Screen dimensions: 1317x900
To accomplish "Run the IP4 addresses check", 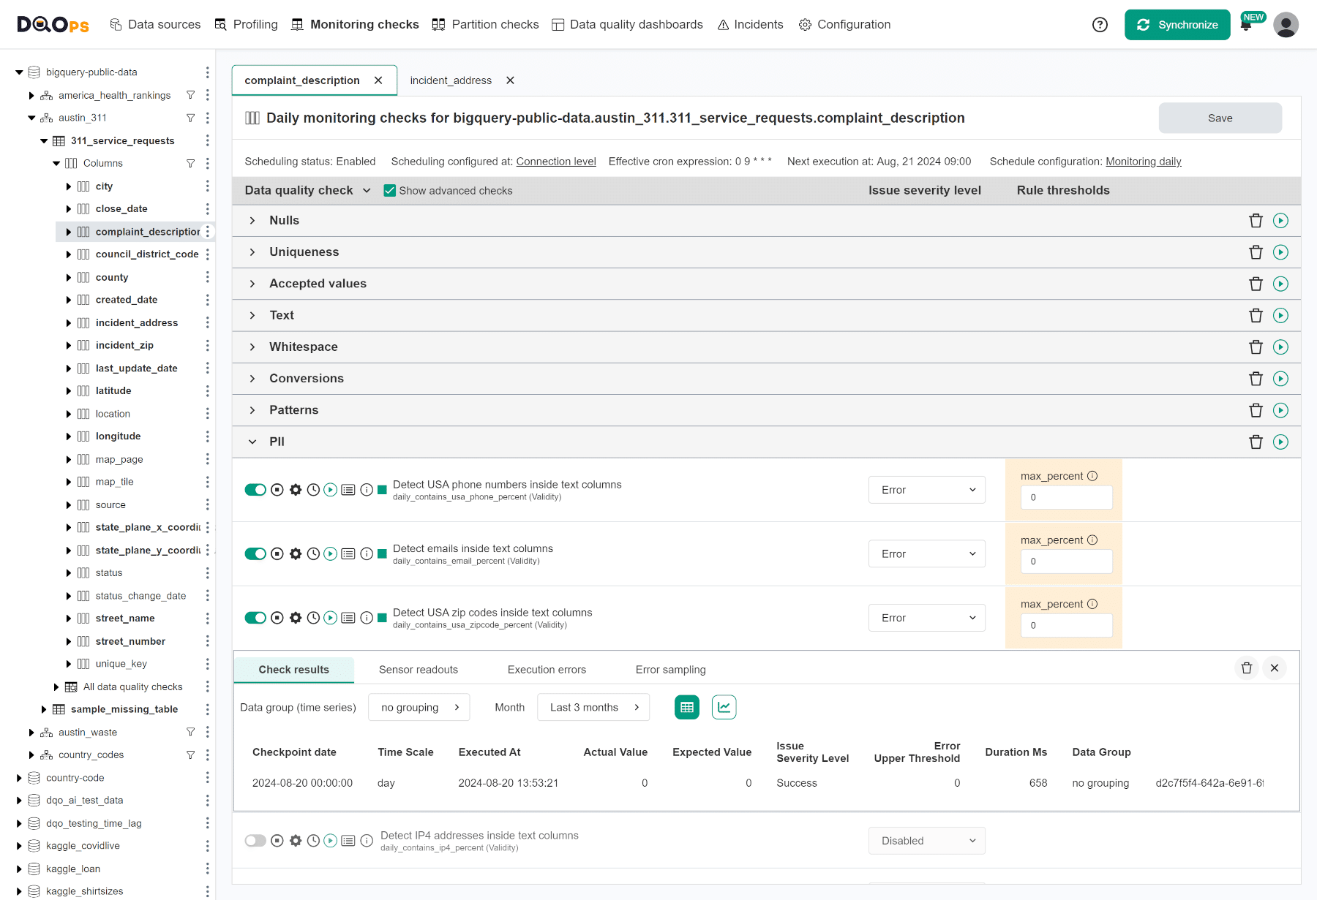I will 331,841.
